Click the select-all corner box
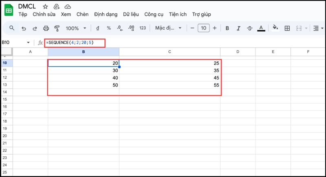Image resolution: width=326 pixels, height=177 pixels. click(x=7, y=52)
